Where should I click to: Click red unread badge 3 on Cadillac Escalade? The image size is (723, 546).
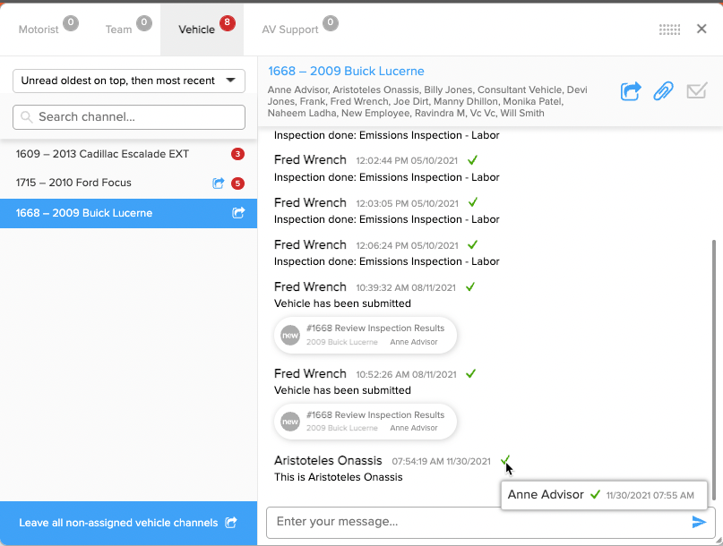(237, 154)
